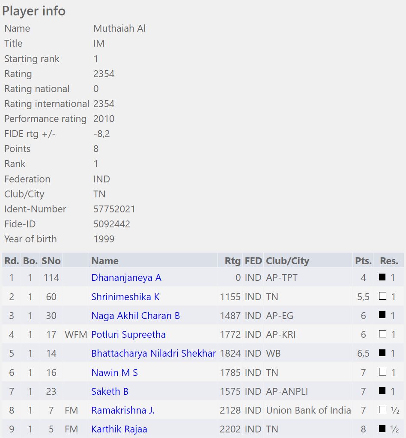
Task: Click black piece icon in round 7
Action: coord(382,390)
